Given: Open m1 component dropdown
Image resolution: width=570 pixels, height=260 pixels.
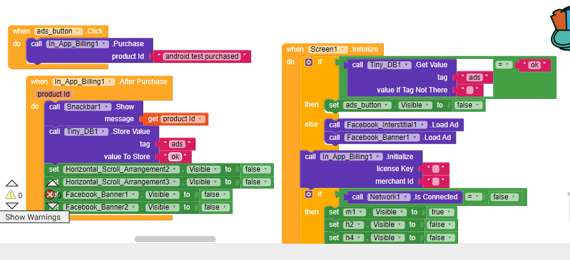Looking at the screenshot, I should 355,212.
